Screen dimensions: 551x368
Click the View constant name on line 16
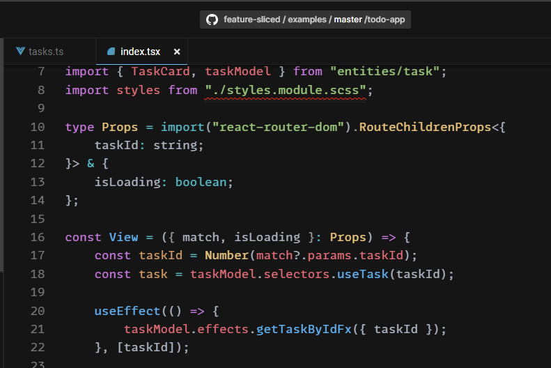tap(124, 237)
